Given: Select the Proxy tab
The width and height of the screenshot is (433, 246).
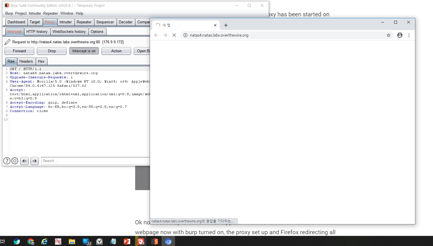Looking at the screenshot, I should tap(50, 22).
